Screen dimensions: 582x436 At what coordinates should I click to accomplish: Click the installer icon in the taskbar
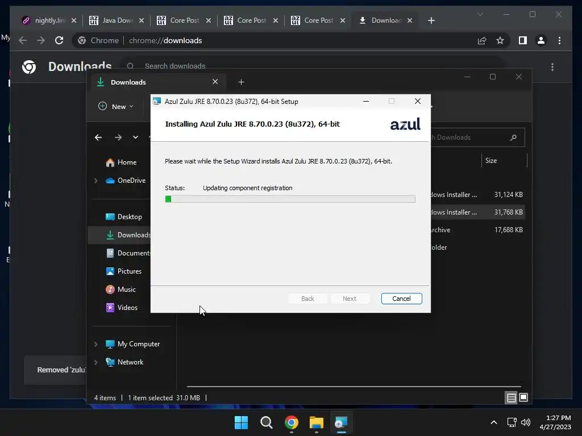click(341, 422)
